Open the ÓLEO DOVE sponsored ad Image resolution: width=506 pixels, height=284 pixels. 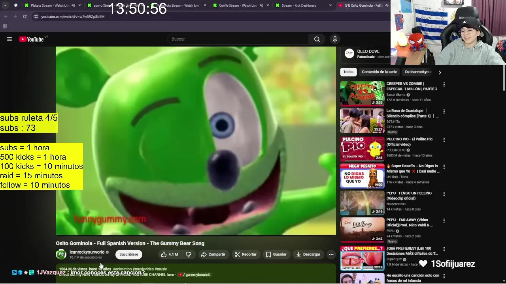(366, 54)
